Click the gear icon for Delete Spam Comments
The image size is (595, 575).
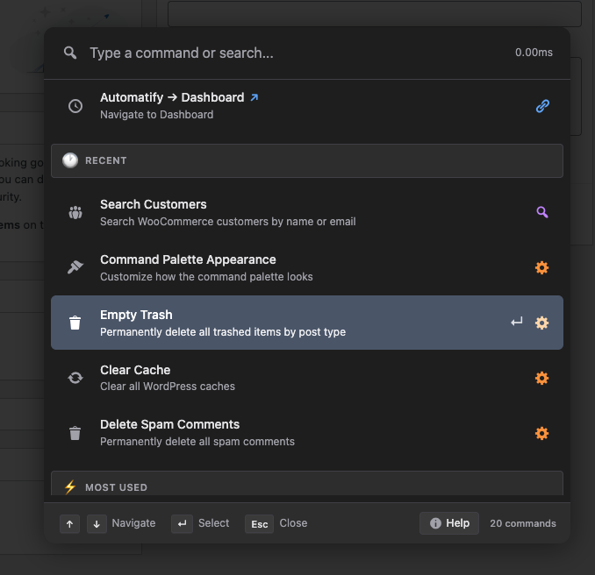(542, 433)
